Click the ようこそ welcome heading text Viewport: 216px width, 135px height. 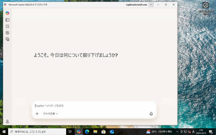click(76, 55)
